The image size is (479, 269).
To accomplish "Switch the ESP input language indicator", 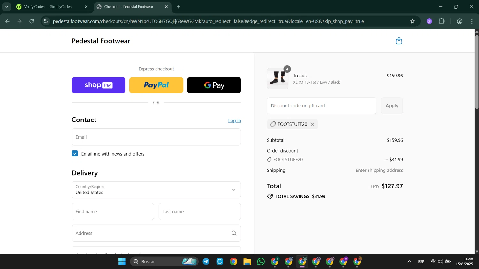I will point(421,262).
